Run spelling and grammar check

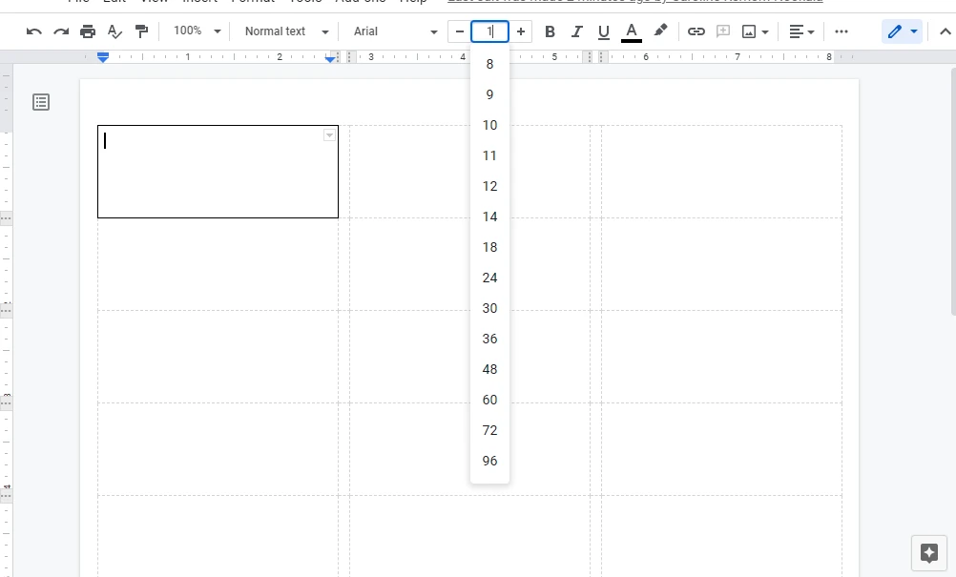[x=114, y=31]
